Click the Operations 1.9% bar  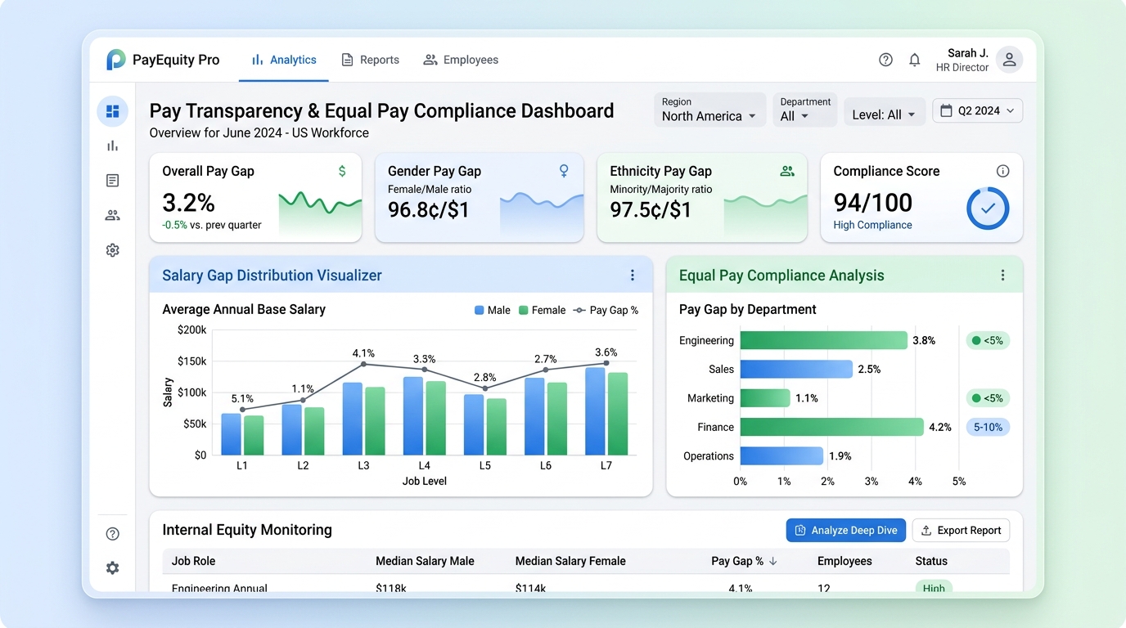pyautogui.click(x=781, y=456)
